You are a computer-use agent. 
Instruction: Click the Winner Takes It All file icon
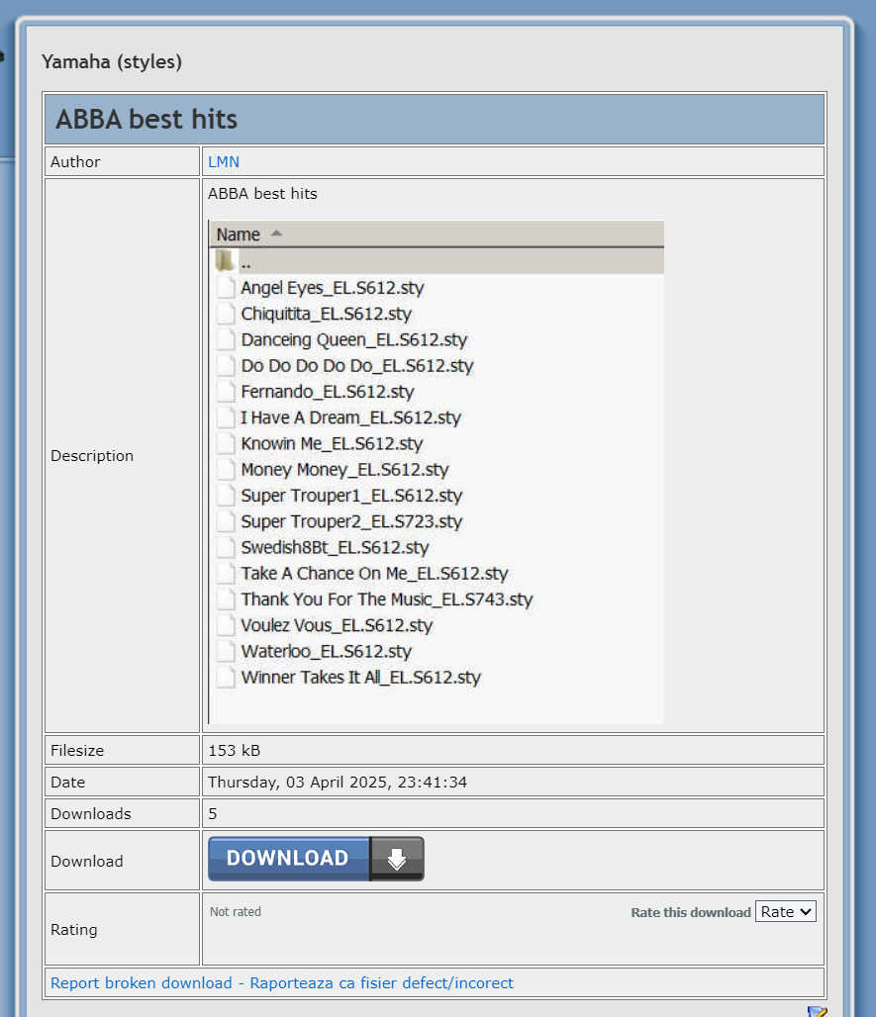pyautogui.click(x=226, y=677)
